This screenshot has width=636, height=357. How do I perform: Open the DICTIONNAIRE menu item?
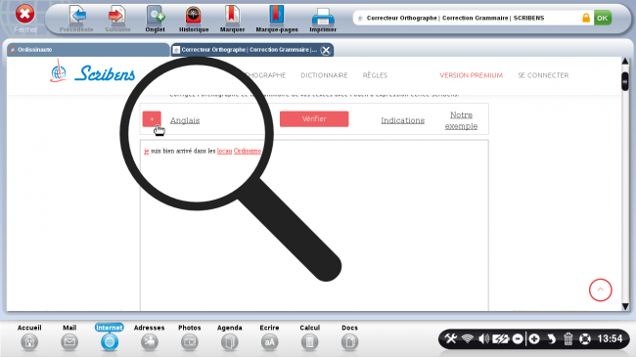(324, 75)
